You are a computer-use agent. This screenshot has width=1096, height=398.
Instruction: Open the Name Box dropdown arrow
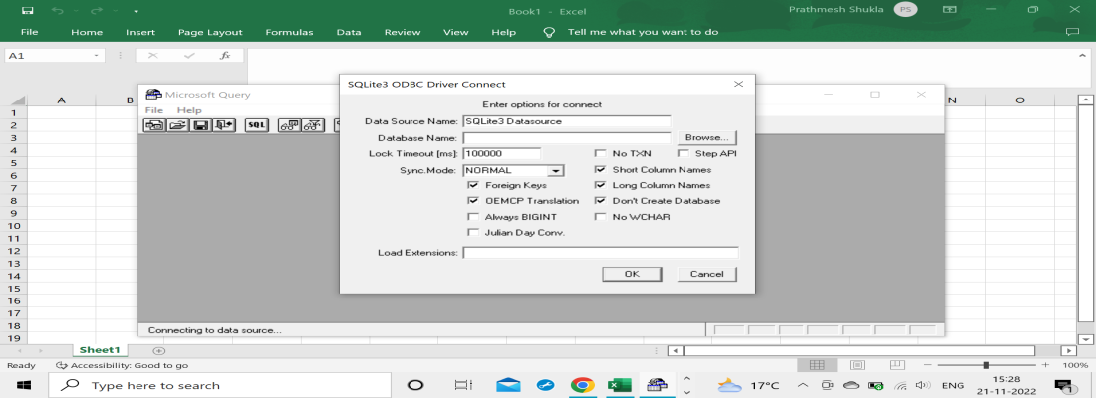97,56
